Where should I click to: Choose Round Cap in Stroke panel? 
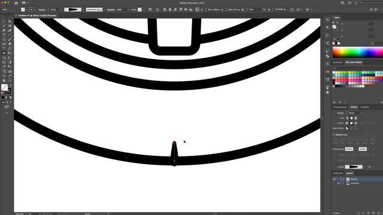click(351, 118)
